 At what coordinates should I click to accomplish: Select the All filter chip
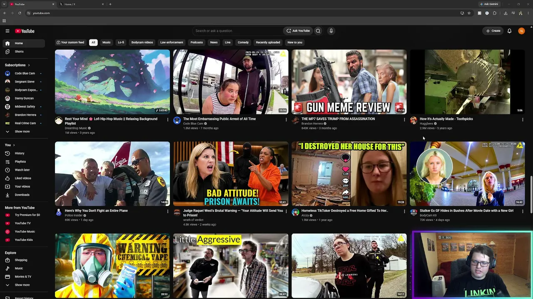[93, 42]
